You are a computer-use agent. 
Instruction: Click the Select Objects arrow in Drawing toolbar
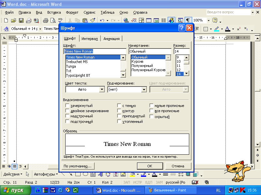(27, 174)
